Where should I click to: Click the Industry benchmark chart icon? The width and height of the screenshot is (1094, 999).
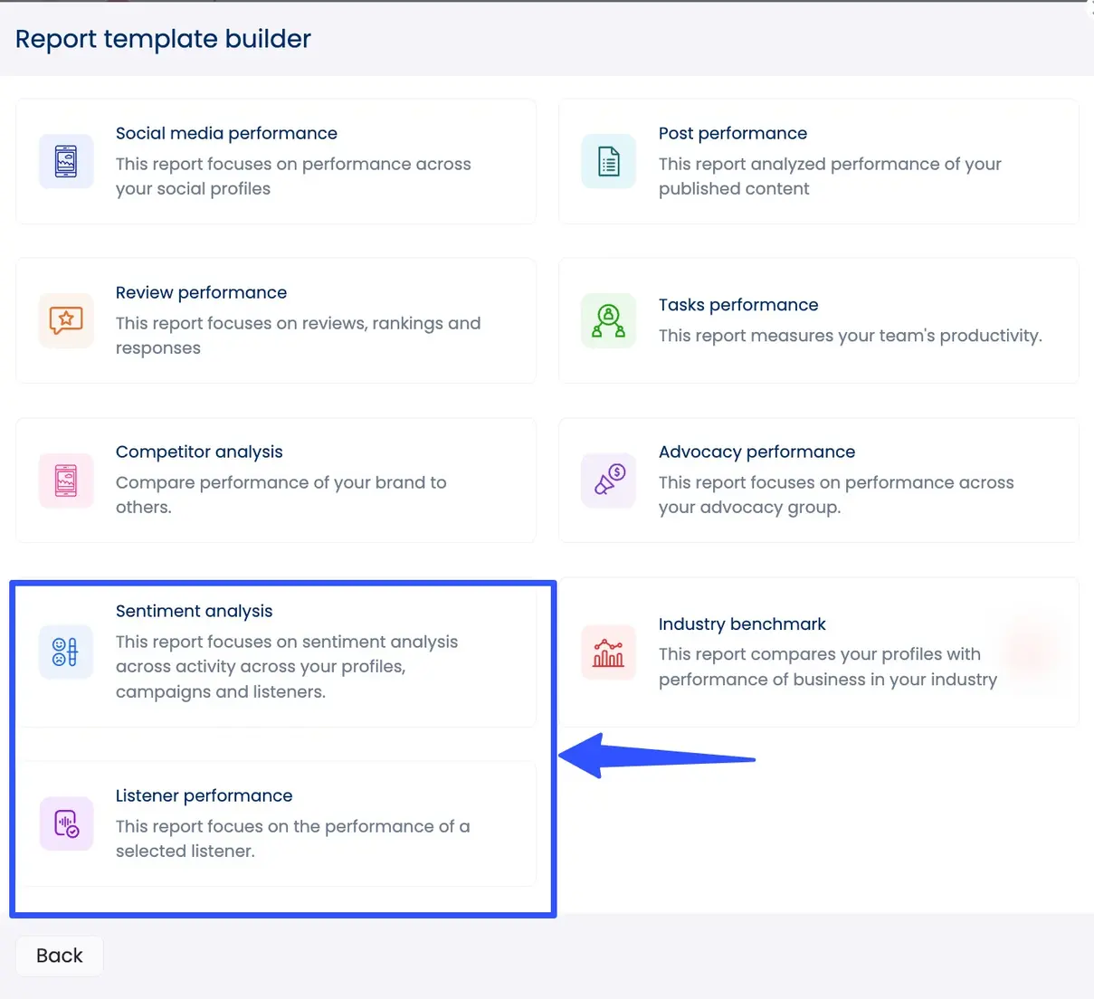point(609,652)
